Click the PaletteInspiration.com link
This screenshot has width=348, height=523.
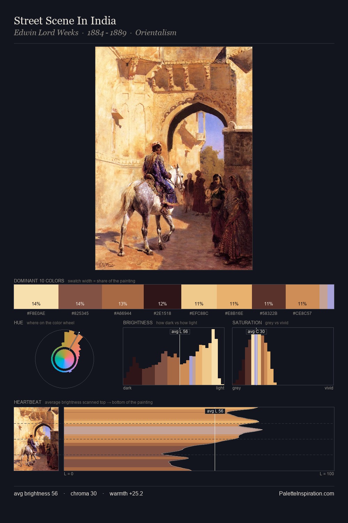[x=307, y=493]
